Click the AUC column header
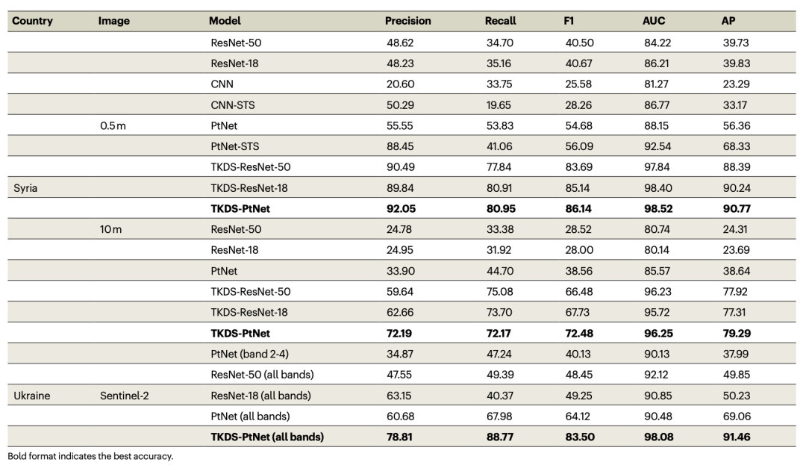The width and height of the screenshot is (806, 468). coord(654,21)
